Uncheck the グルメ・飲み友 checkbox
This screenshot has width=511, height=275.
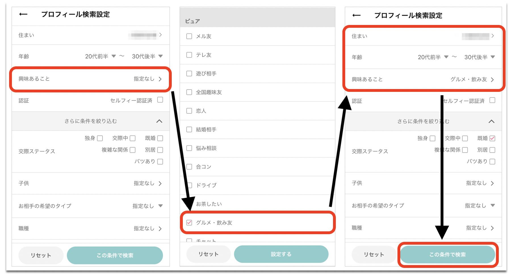point(189,223)
